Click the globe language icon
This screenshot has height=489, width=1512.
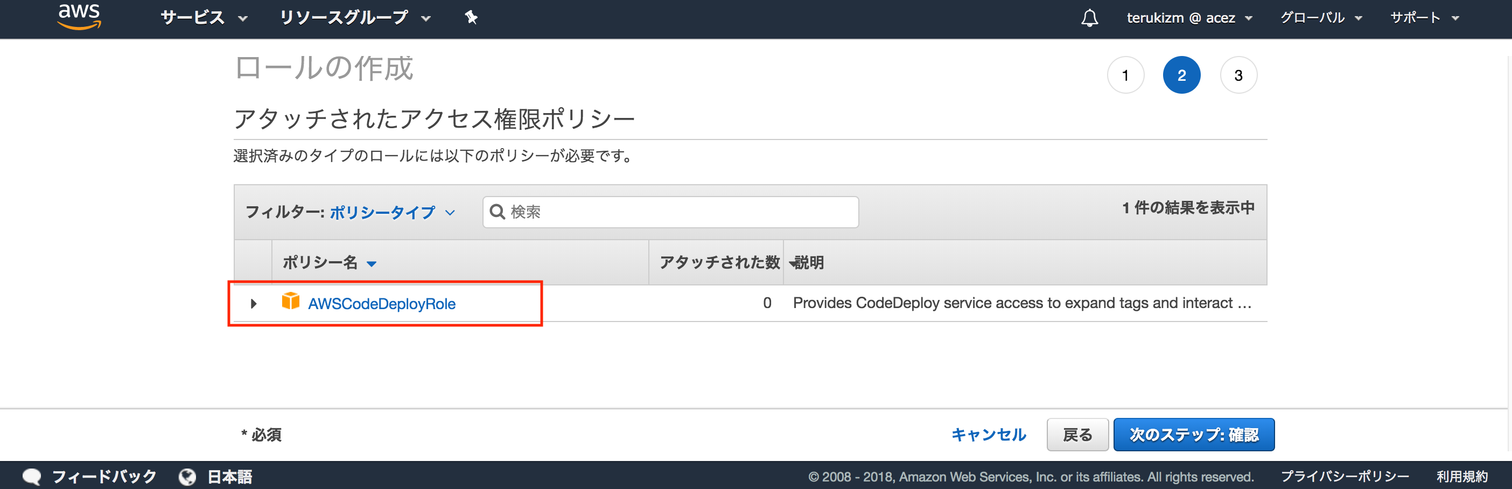pyautogui.click(x=187, y=477)
